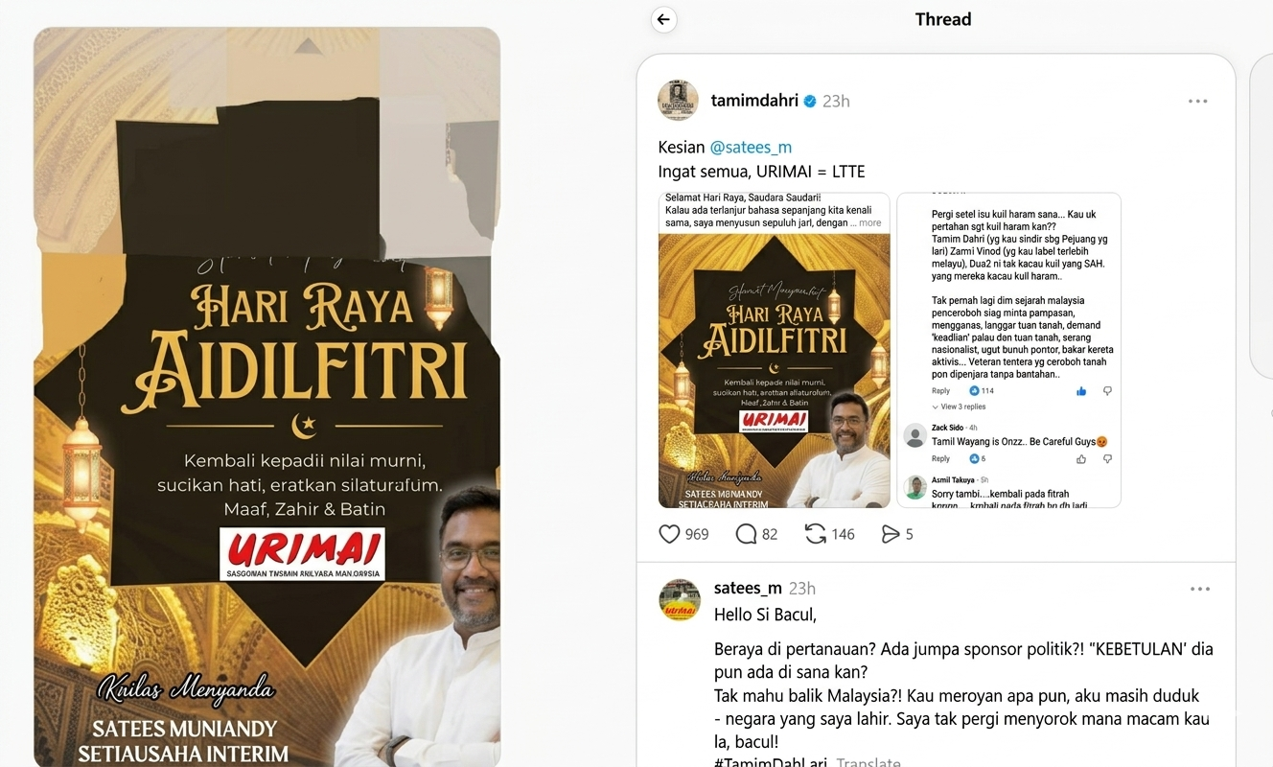The width and height of the screenshot is (1273, 767).
Task: Open the Hari Raya poster thumbnail in post
Action: [x=774, y=350]
